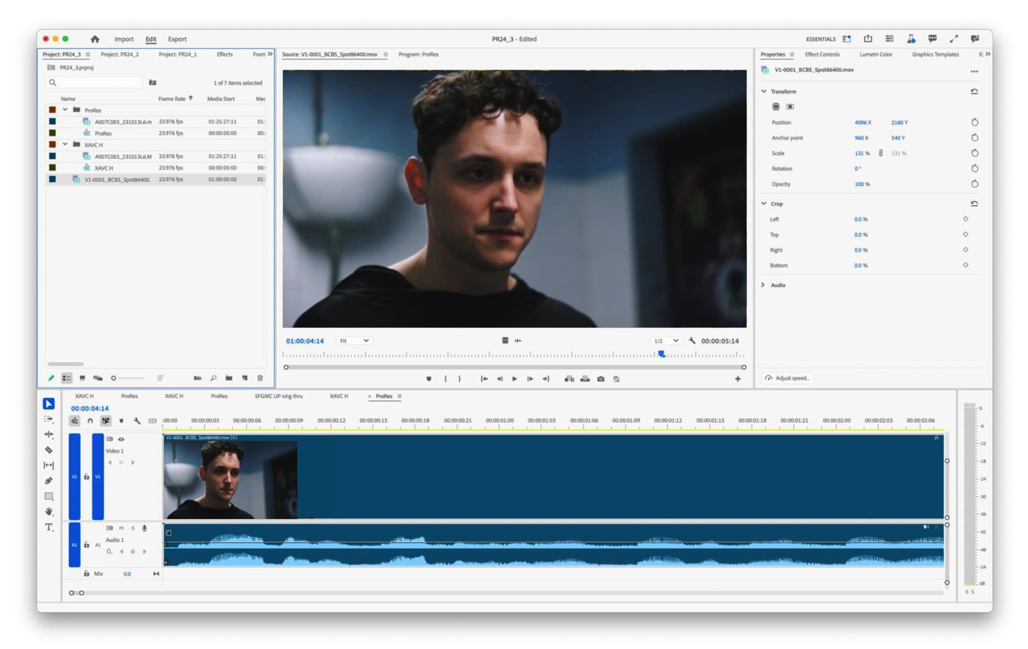Click the camera Export Frame icon
This screenshot has width=1028, height=649.
601,379
